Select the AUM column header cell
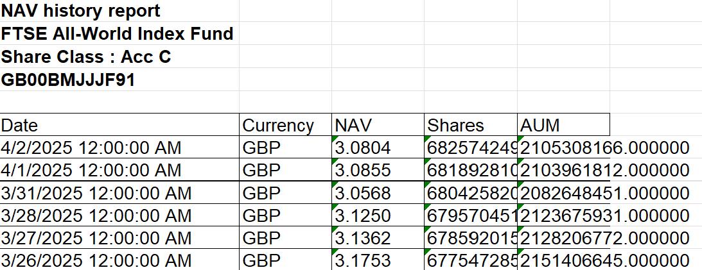702x270 pixels. click(x=563, y=124)
